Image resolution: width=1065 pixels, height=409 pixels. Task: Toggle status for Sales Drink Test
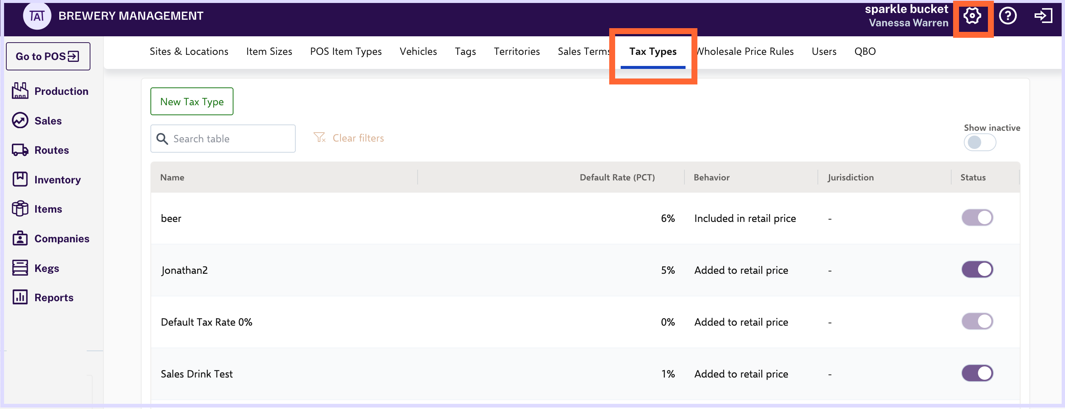coord(977,373)
